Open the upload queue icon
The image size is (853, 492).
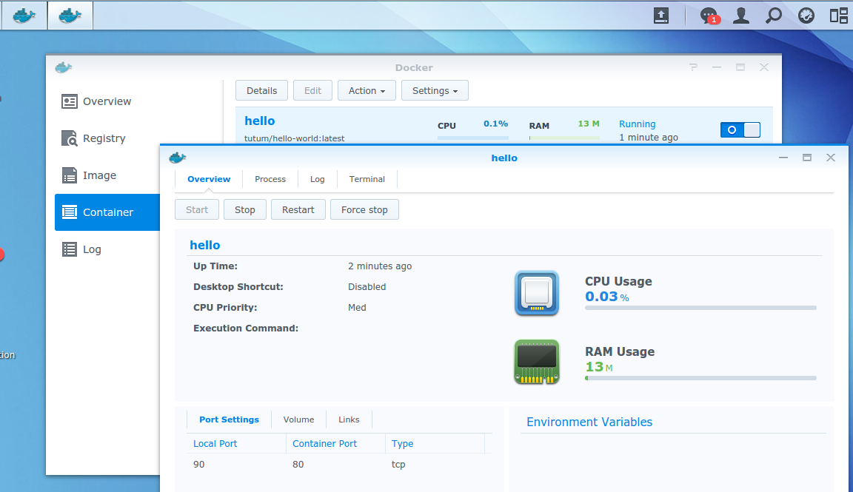point(661,16)
